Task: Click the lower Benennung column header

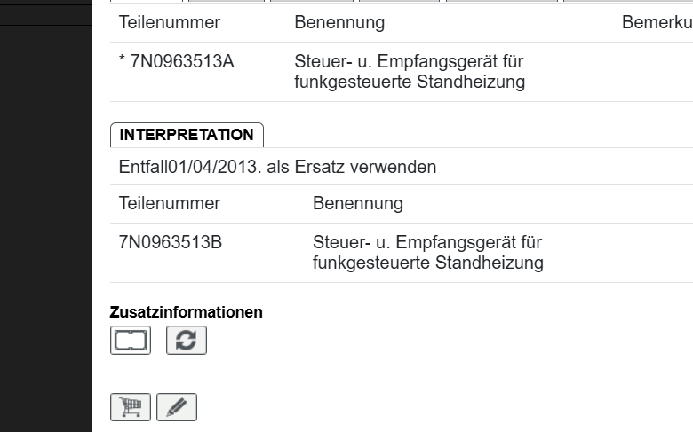Action: point(358,204)
